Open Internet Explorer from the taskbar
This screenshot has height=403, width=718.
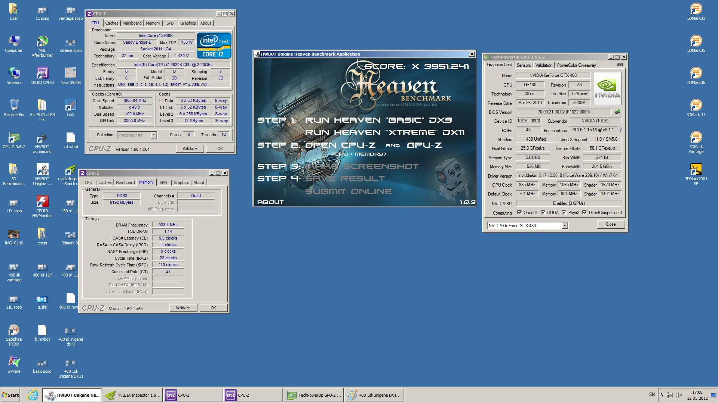coord(33,395)
